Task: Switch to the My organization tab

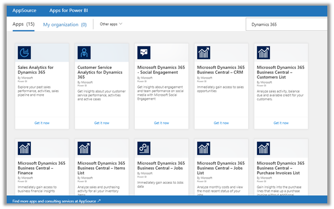Action: [65, 24]
